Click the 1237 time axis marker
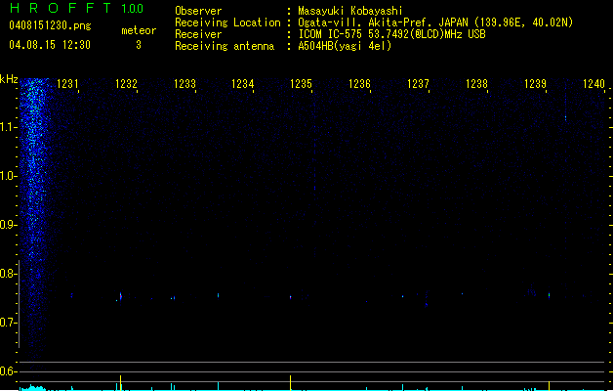Image resolution: width=614 pixels, height=391 pixels. click(x=418, y=84)
